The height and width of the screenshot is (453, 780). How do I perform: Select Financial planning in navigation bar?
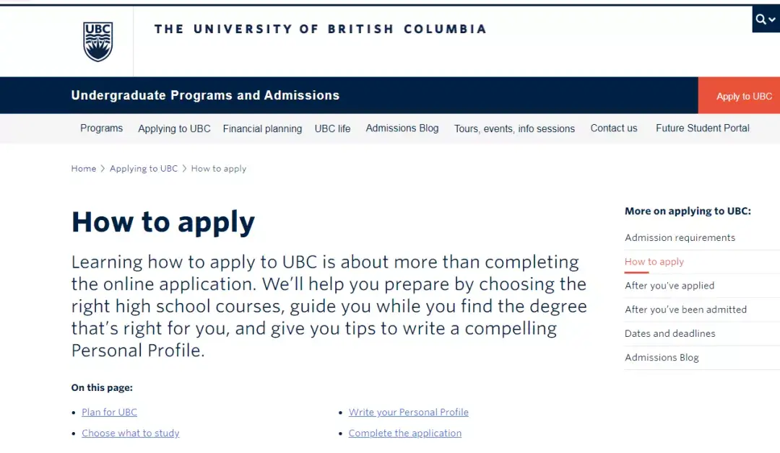[x=262, y=128]
